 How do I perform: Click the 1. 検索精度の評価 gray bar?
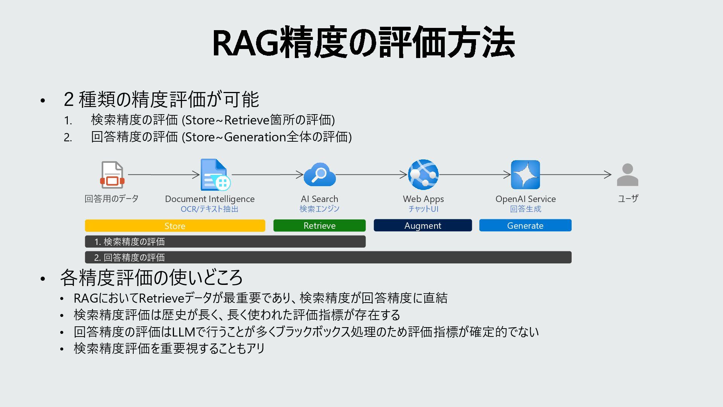[225, 242]
